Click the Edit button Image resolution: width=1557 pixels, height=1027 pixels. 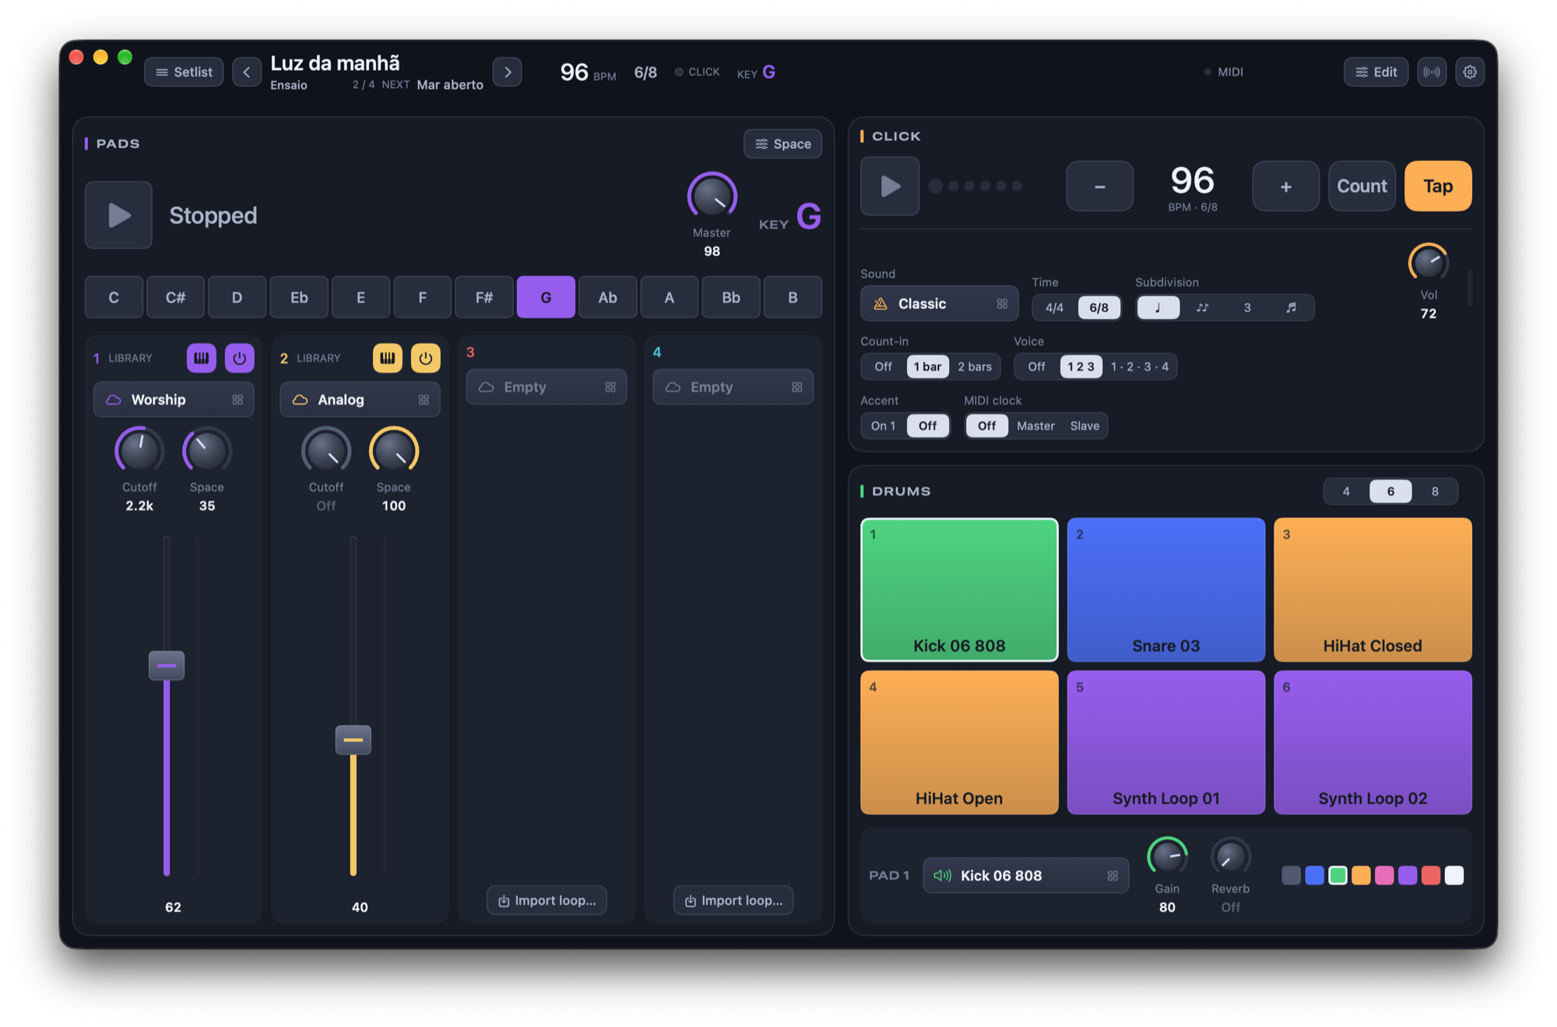(x=1376, y=72)
